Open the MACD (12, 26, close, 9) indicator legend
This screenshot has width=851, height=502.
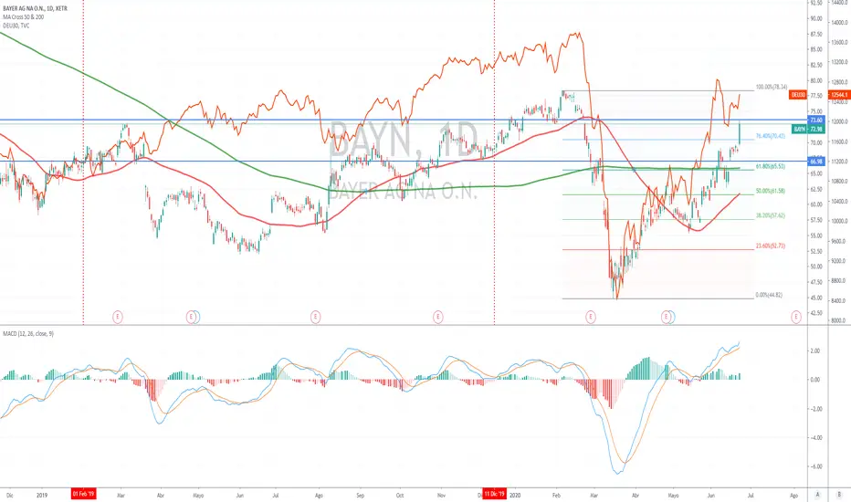[28, 333]
